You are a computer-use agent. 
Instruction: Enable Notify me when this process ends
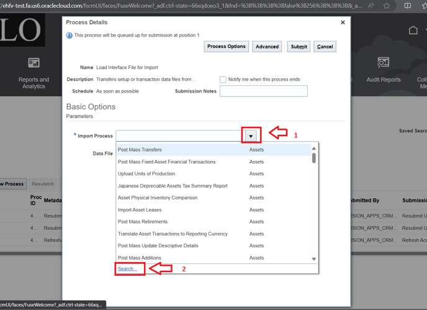(x=223, y=80)
